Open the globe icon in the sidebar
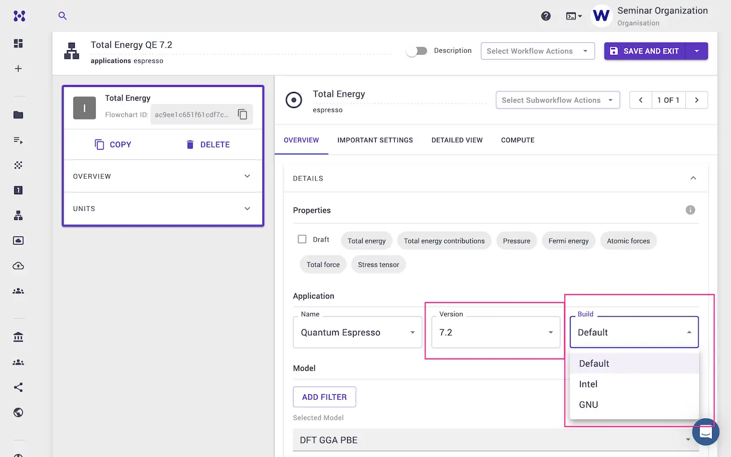The width and height of the screenshot is (731, 457). [18, 412]
